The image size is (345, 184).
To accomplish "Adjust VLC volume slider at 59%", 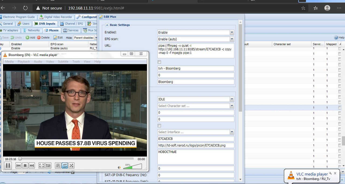I will pyautogui.click(x=132, y=166).
